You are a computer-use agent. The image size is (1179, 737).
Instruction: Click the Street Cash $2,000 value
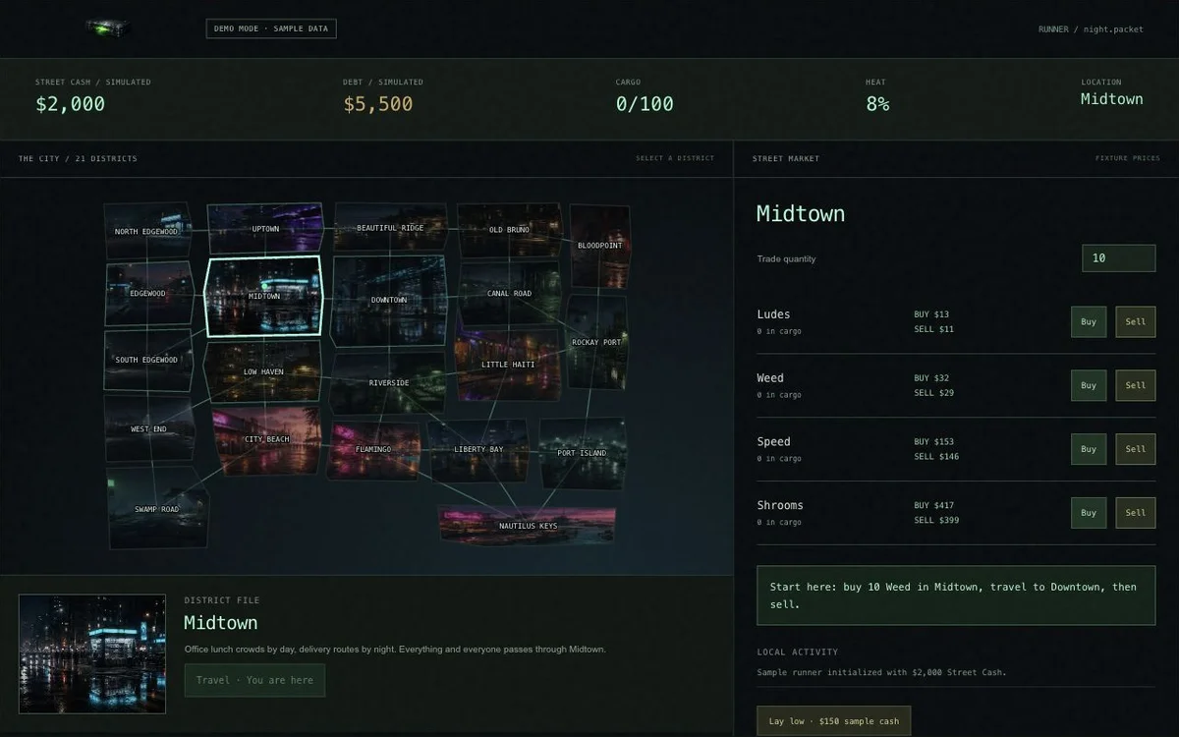coord(70,104)
